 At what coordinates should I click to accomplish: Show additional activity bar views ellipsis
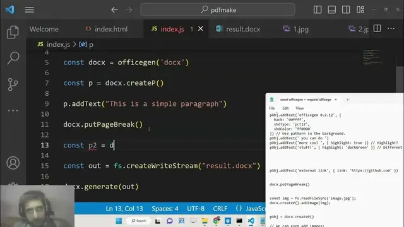13,111
